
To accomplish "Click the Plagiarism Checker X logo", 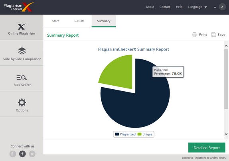I will (x=18, y=7).
